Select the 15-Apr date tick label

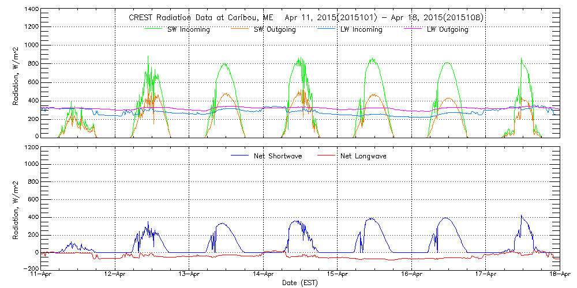[338, 275]
